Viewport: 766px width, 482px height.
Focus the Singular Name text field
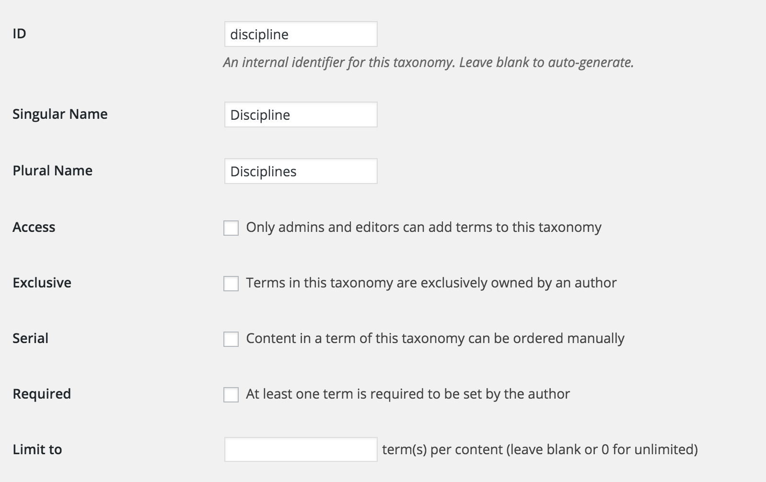coord(301,115)
